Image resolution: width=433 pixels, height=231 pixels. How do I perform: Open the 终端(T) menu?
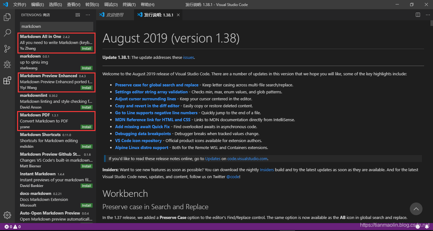[x=129, y=4]
